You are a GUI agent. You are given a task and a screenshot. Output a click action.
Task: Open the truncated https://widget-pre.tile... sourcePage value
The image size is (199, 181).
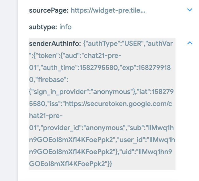[x=108, y=10]
